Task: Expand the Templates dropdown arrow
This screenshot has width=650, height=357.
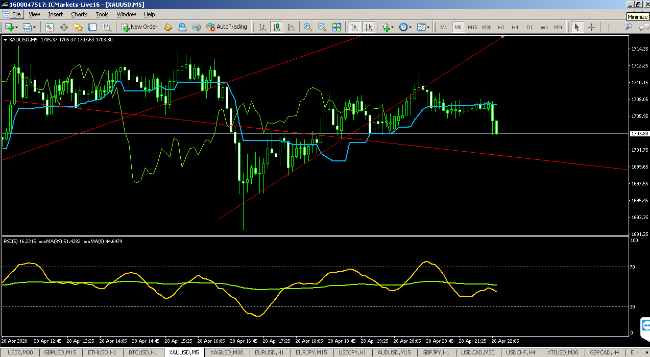Action: pyautogui.click(x=427, y=27)
